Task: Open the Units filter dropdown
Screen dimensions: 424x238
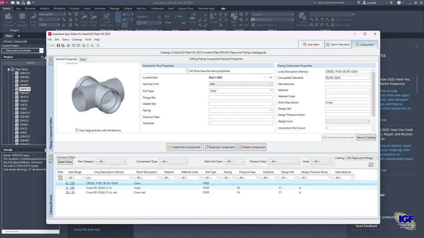Action: (x=321, y=162)
